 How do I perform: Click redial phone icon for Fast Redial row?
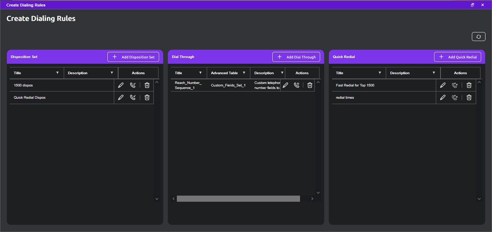pyautogui.click(x=455, y=85)
